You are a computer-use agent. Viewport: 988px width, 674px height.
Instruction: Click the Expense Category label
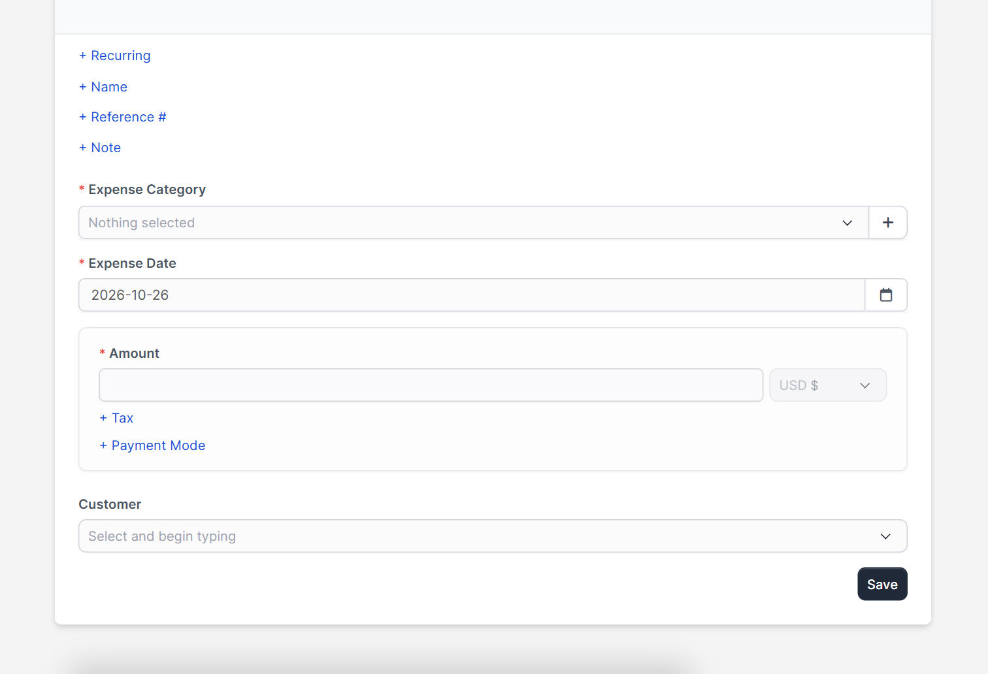coord(147,189)
